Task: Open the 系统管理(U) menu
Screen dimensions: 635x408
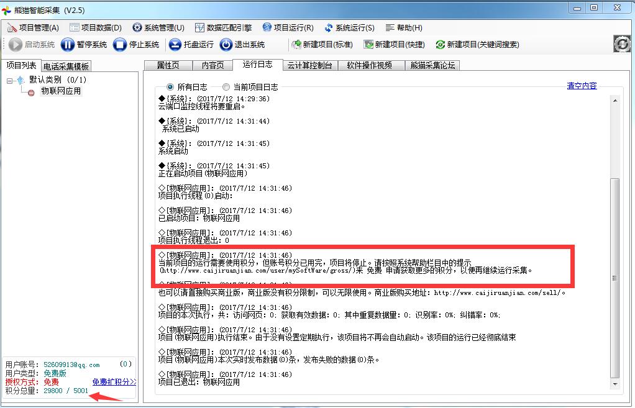Action: [x=158, y=28]
